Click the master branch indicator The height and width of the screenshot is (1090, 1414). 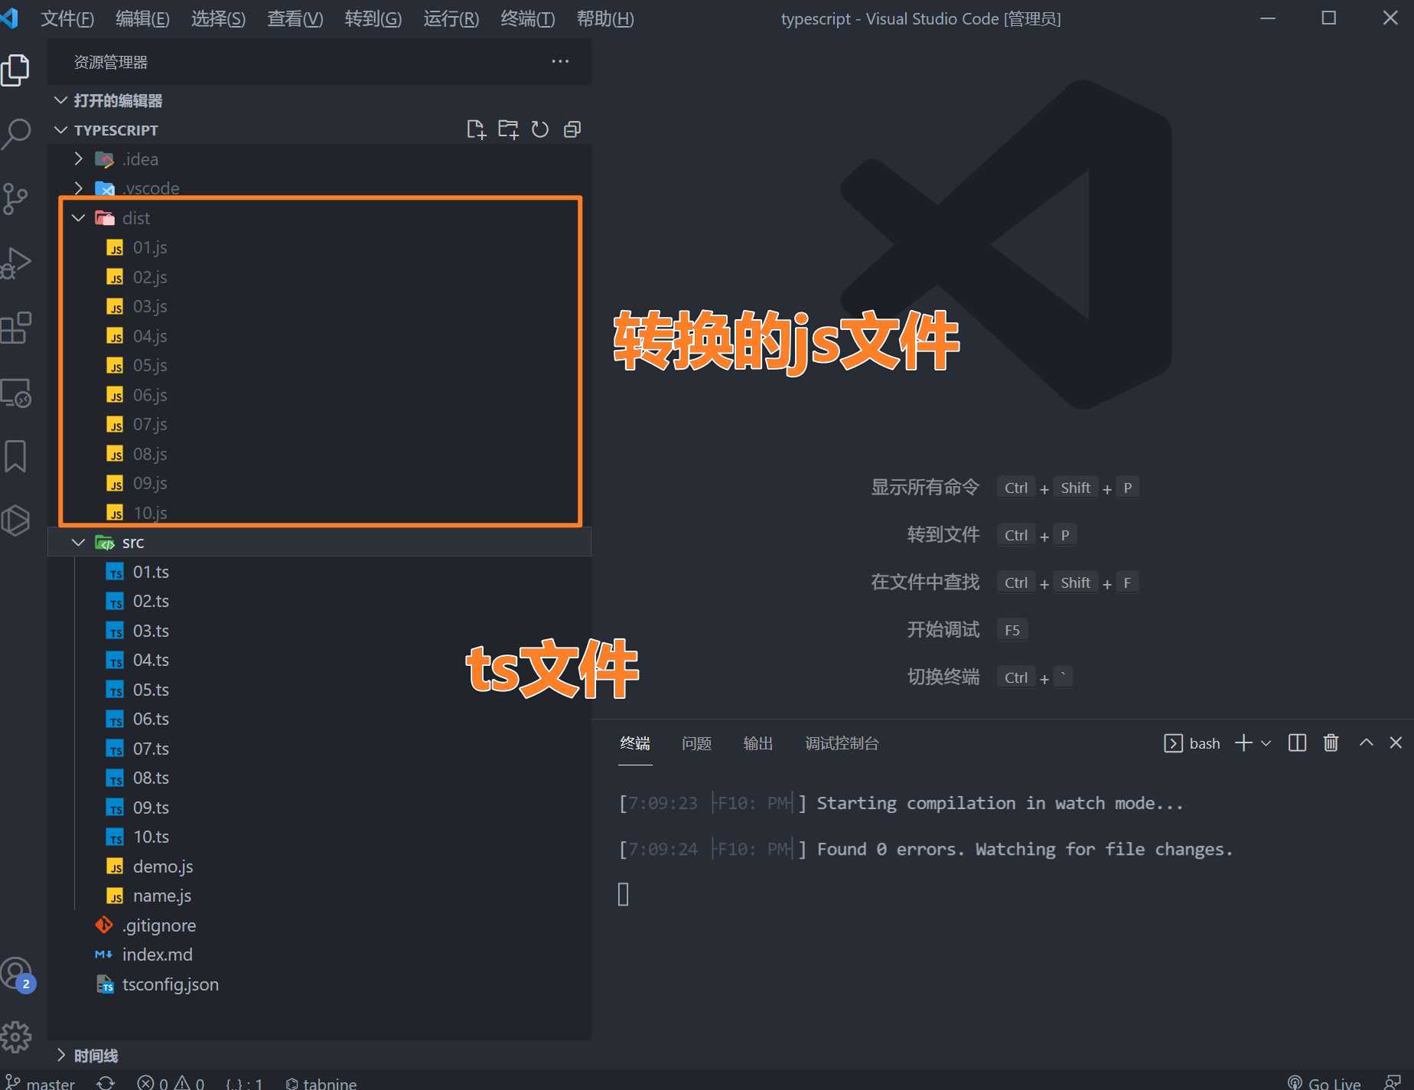tap(40, 1082)
